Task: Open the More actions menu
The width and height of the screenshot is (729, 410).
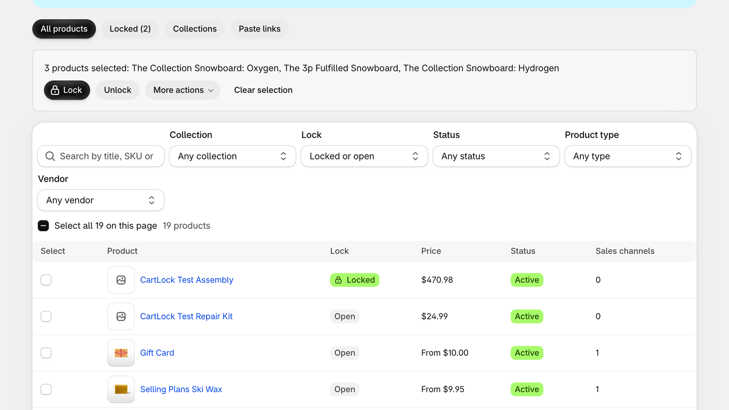Action: coord(183,90)
